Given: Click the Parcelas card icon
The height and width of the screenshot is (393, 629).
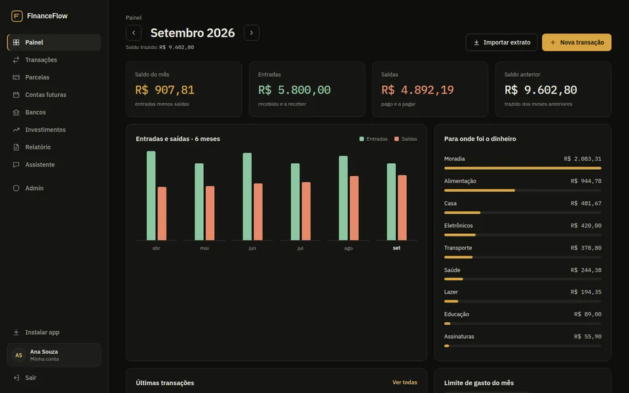Looking at the screenshot, I should [x=16, y=77].
